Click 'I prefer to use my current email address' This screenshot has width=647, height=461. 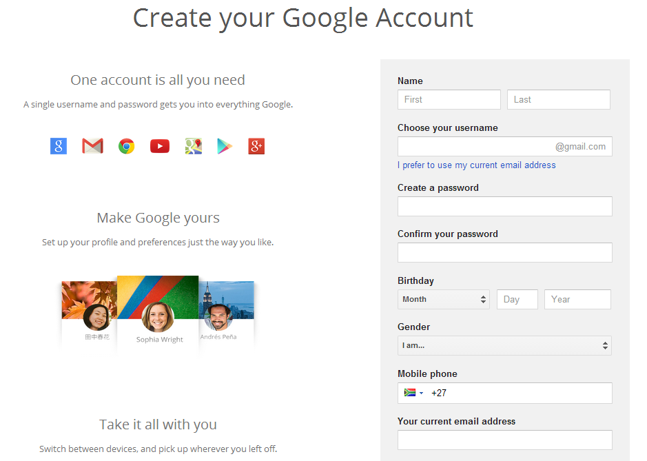tap(476, 165)
